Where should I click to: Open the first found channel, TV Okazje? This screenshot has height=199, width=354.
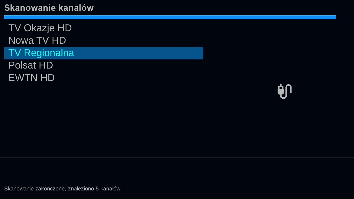(x=40, y=28)
